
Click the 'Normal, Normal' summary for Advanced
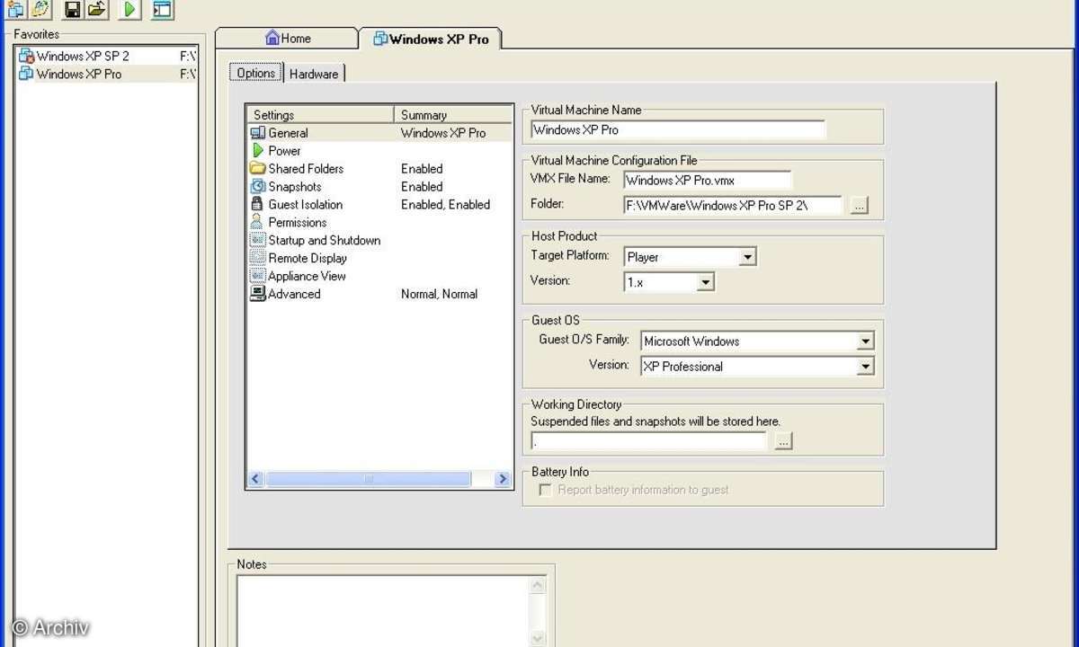point(439,294)
